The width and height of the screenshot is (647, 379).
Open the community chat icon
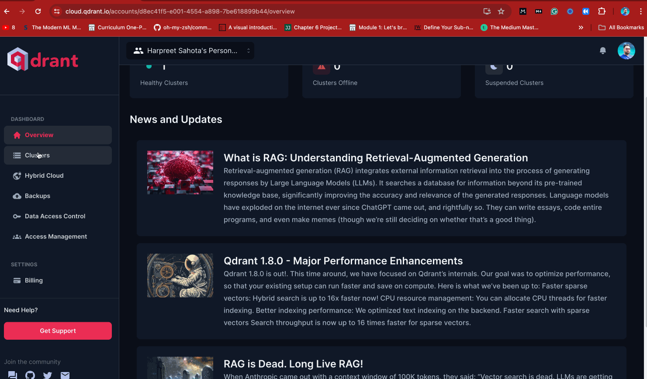coord(13,375)
